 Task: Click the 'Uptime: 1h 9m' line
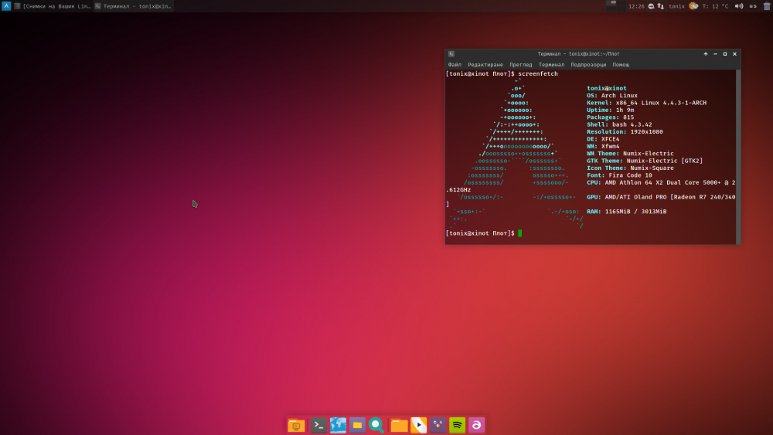(611, 110)
